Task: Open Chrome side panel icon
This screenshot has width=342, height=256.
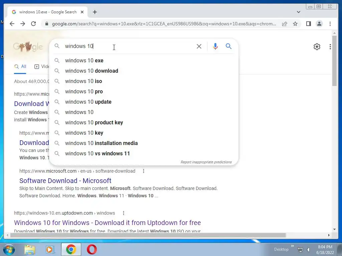Action: pos(308,24)
